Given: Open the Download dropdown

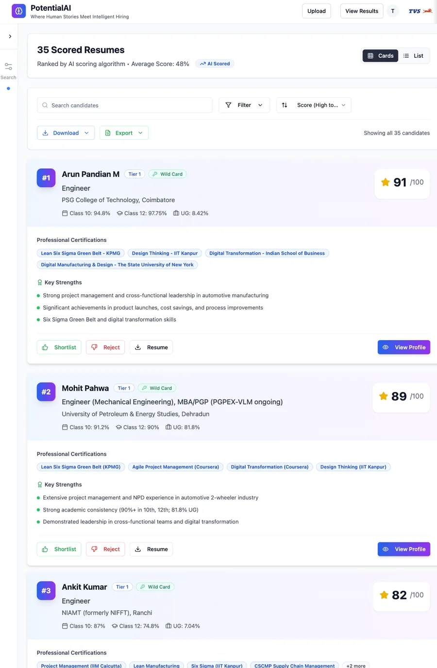Looking at the screenshot, I should (66, 133).
